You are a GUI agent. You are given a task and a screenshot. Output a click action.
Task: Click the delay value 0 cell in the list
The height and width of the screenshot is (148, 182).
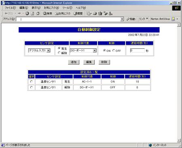(x=137, y=88)
